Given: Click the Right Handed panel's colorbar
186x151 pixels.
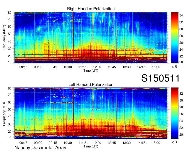Looking at the screenshot, I should (175, 37).
